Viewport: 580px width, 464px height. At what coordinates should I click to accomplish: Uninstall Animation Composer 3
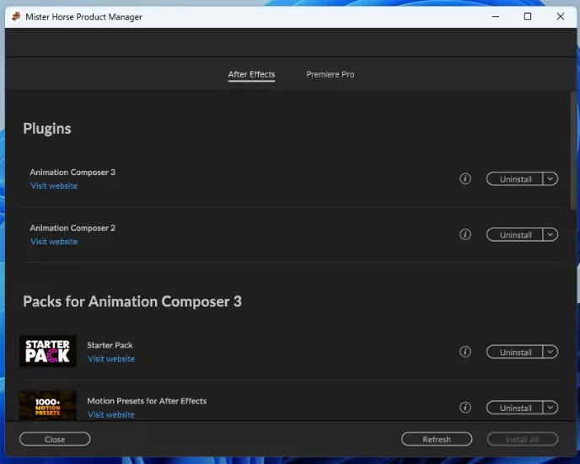pyautogui.click(x=515, y=179)
